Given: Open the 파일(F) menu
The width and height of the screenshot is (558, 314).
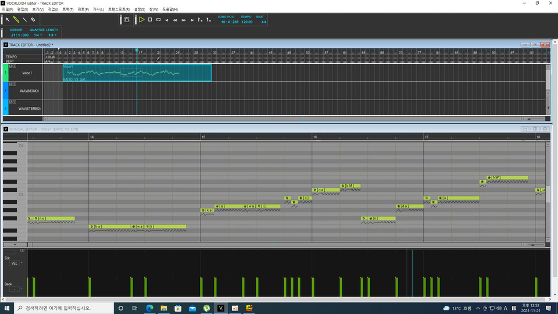Looking at the screenshot, I should 7,9.
